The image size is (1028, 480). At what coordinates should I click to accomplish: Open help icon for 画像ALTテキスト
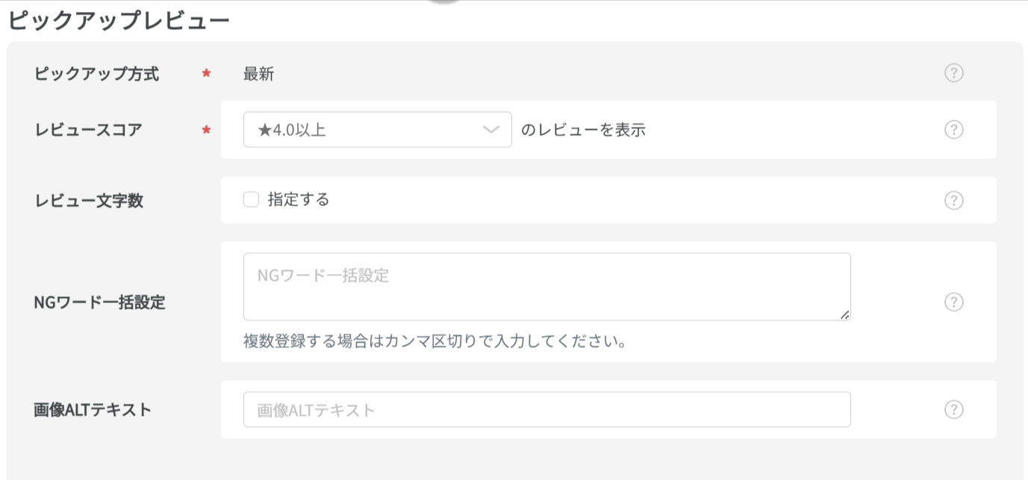pos(953,410)
